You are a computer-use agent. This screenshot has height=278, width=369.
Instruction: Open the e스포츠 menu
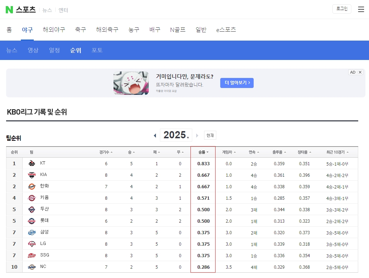click(226, 30)
